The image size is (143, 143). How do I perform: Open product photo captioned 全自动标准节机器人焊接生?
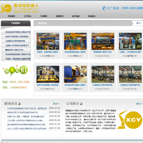click(x=75, y=74)
